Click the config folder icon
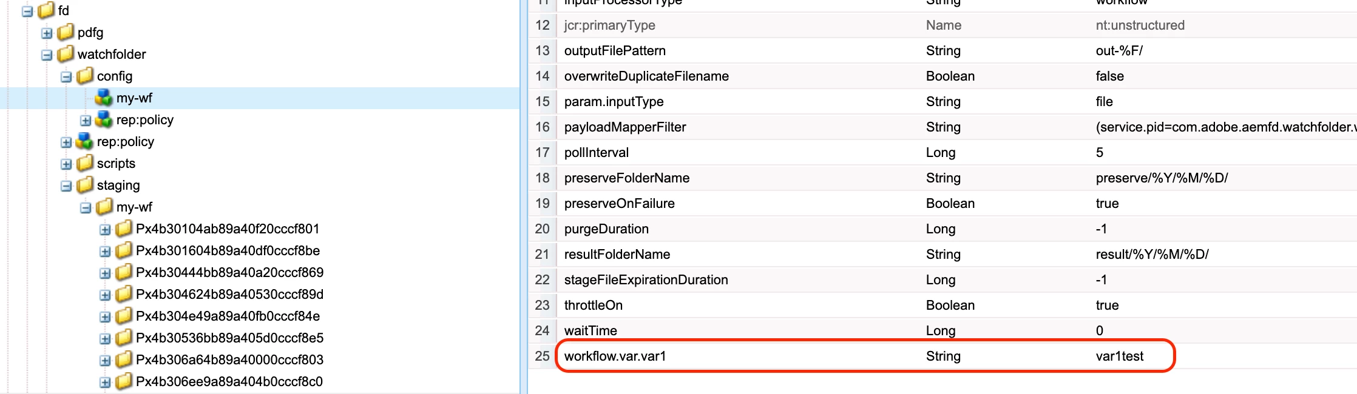Screen dimensions: 1357x394 pyautogui.click(x=85, y=76)
